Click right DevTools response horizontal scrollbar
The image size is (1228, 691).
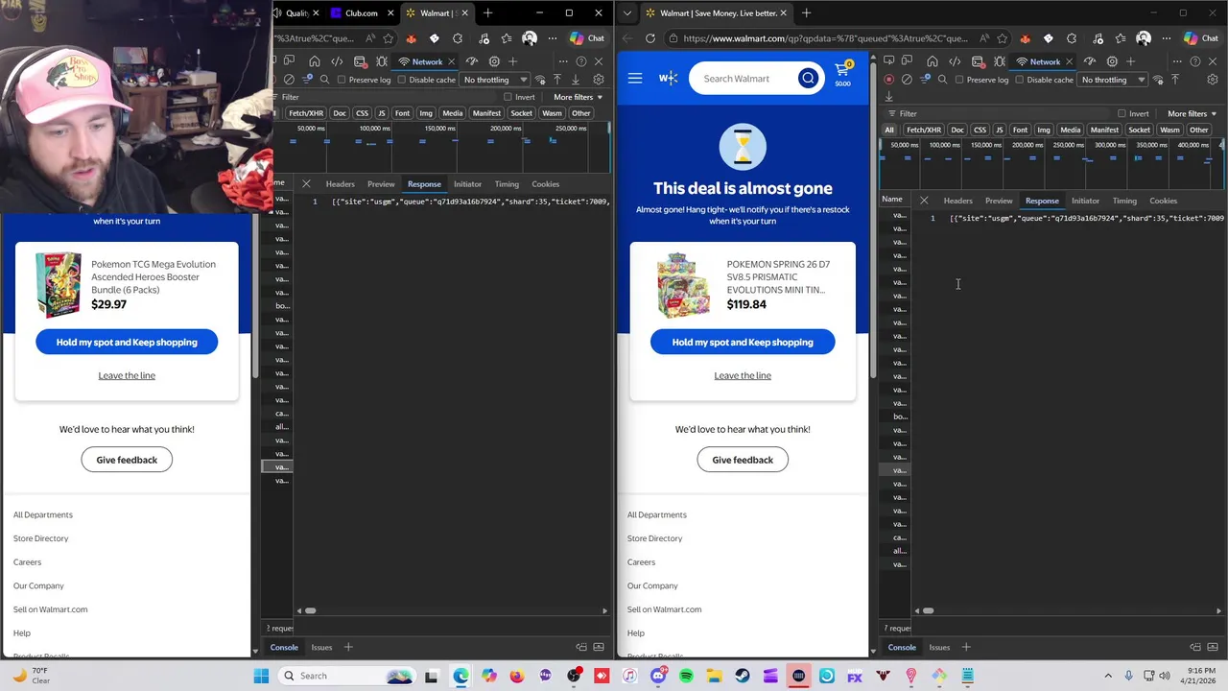click(x=928, y=610)
